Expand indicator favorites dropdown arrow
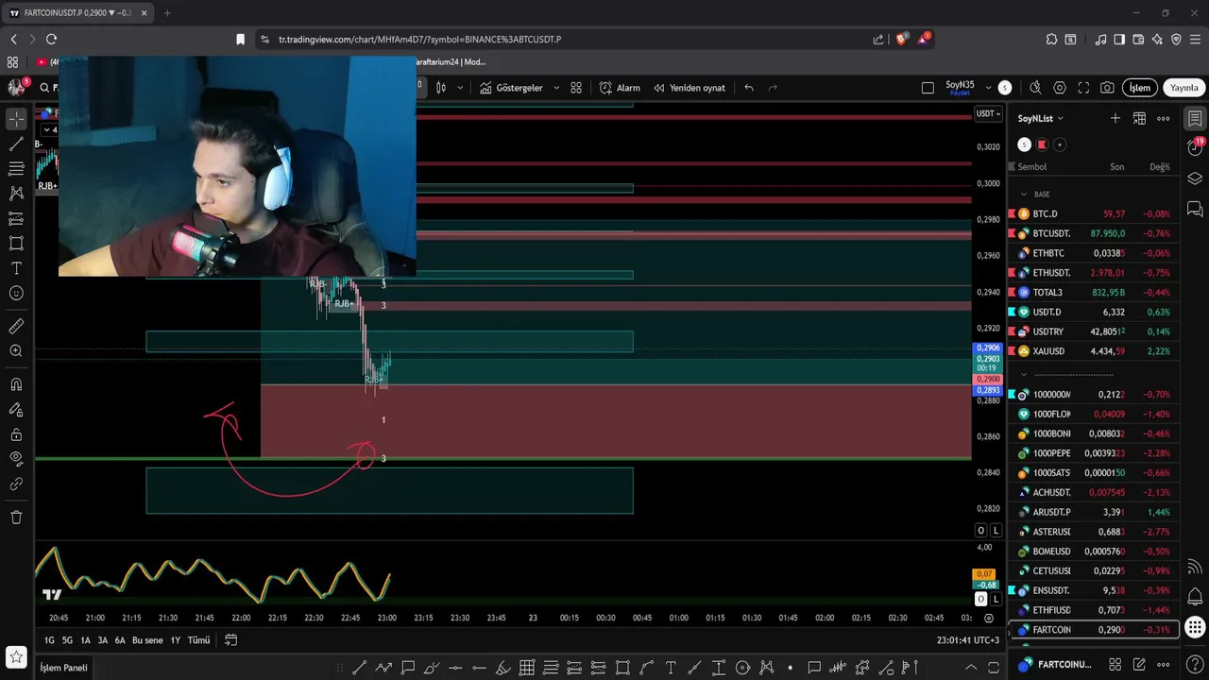The width and height of the screenshot is (1209, 680). coord(556,88)
